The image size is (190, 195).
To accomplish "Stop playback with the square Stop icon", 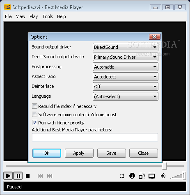I will point(27,176).
